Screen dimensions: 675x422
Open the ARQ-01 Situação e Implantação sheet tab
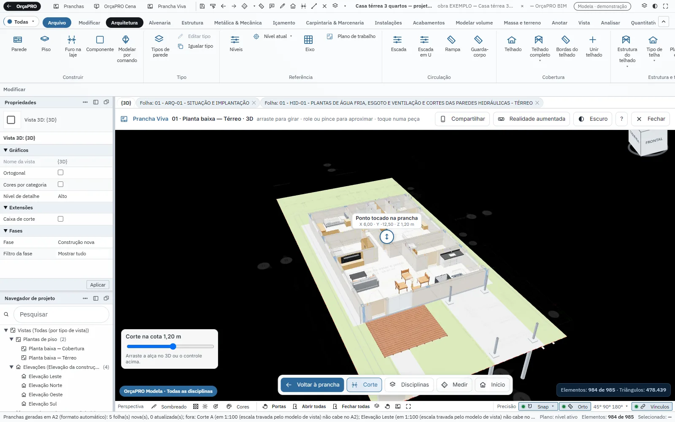pos(194,103)
